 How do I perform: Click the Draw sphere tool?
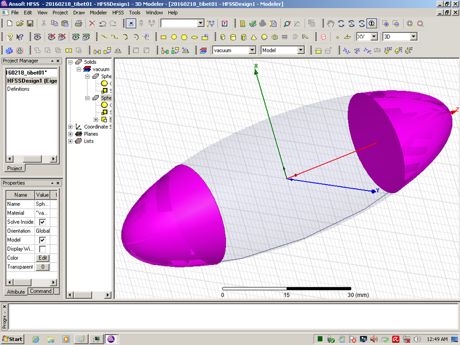pyautogui.click(x=264, y=37)
